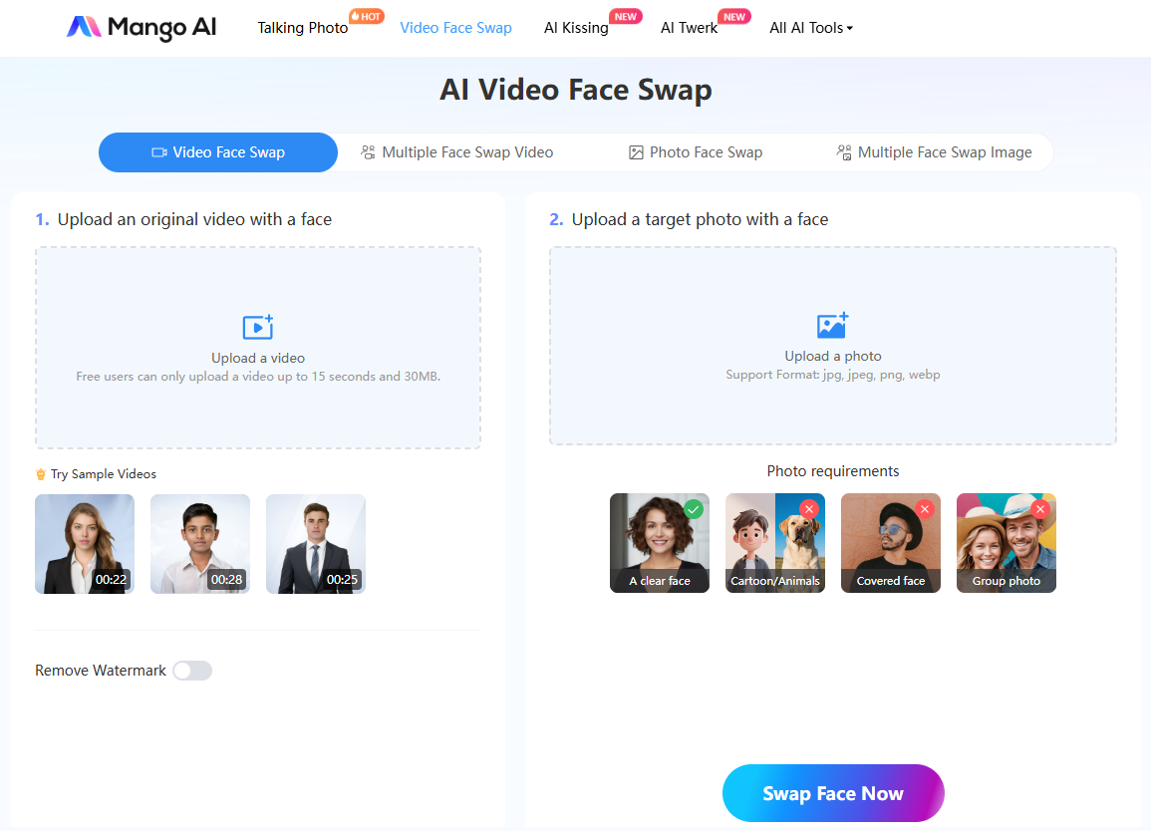Expand the All AI Tools dropdown
The image size is (1151, 831).
pyautogui.click(x=811, y=28)
